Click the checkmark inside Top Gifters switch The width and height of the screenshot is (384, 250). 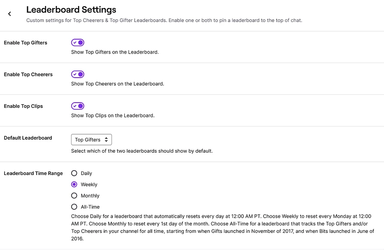pos(75,43)
